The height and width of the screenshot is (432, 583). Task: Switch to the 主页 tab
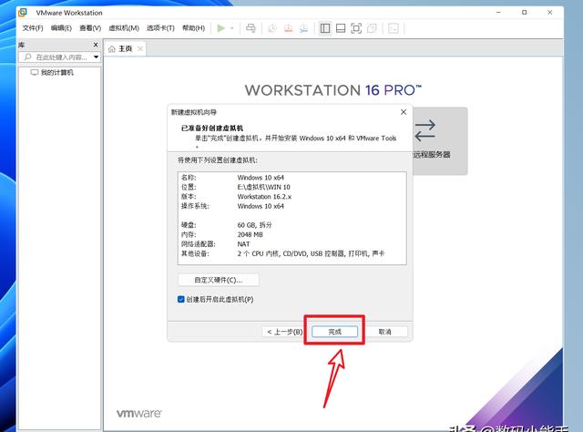pyautogui.click(x=126, y=48)
